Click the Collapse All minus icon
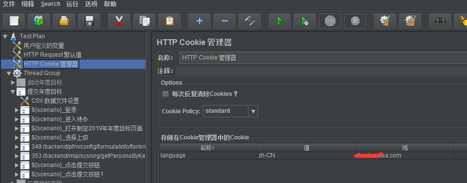The image size is (467, 183). (225, 21)
